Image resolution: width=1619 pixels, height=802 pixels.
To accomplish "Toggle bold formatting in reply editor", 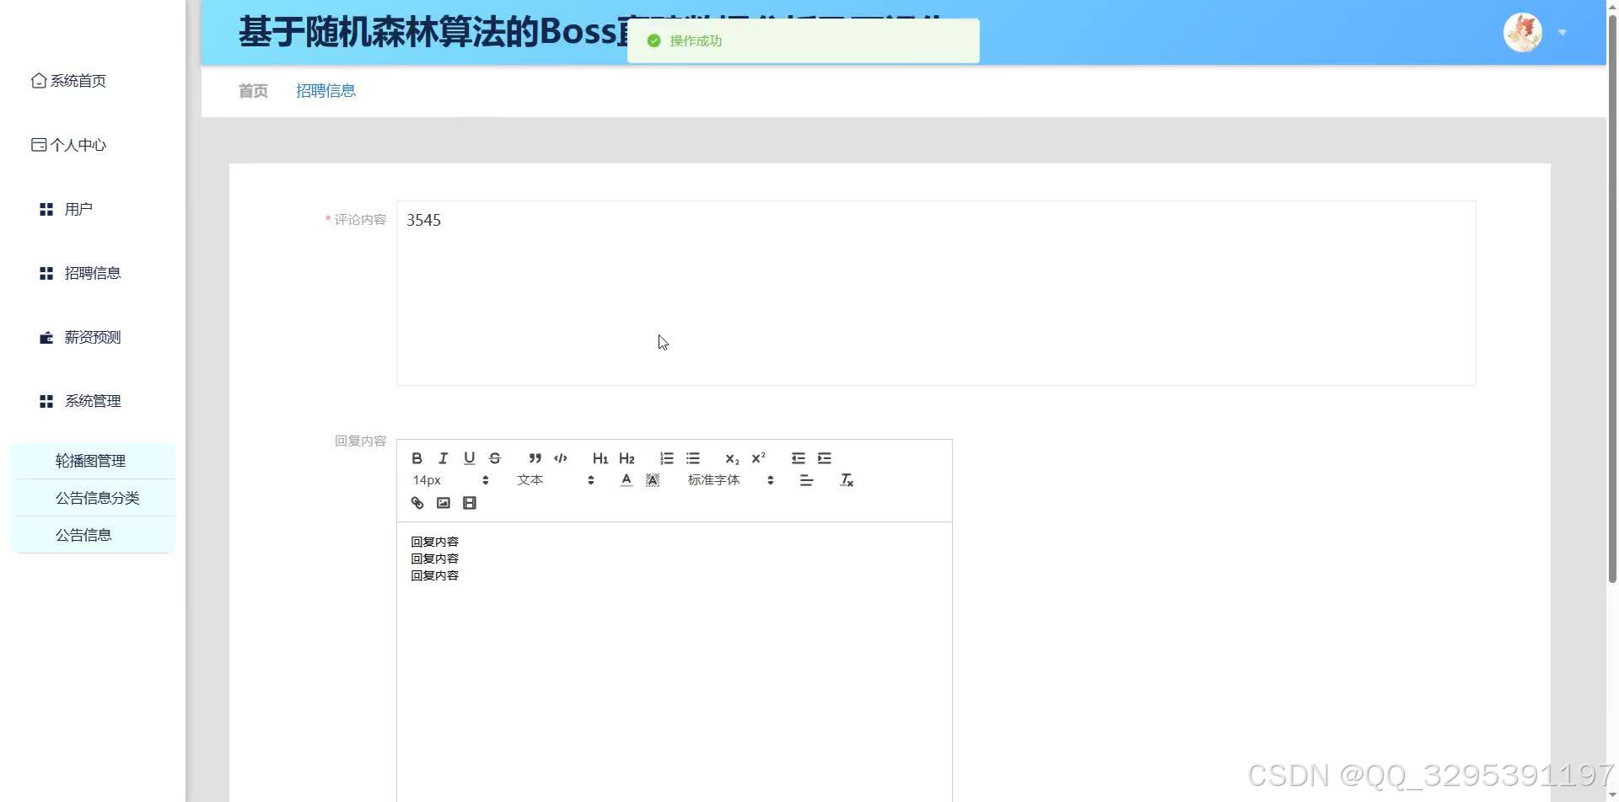I will click(417, 458).
